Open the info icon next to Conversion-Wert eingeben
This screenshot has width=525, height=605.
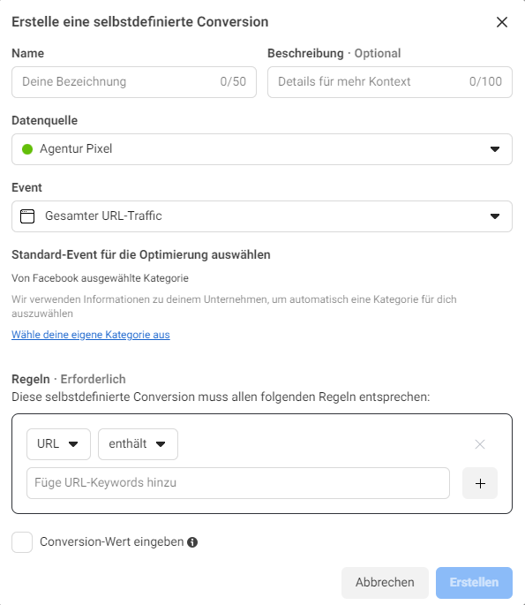pos(192,542)
